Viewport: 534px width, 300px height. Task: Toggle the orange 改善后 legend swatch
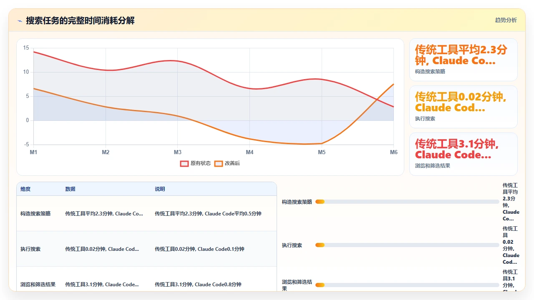click(x=219, y=163)
